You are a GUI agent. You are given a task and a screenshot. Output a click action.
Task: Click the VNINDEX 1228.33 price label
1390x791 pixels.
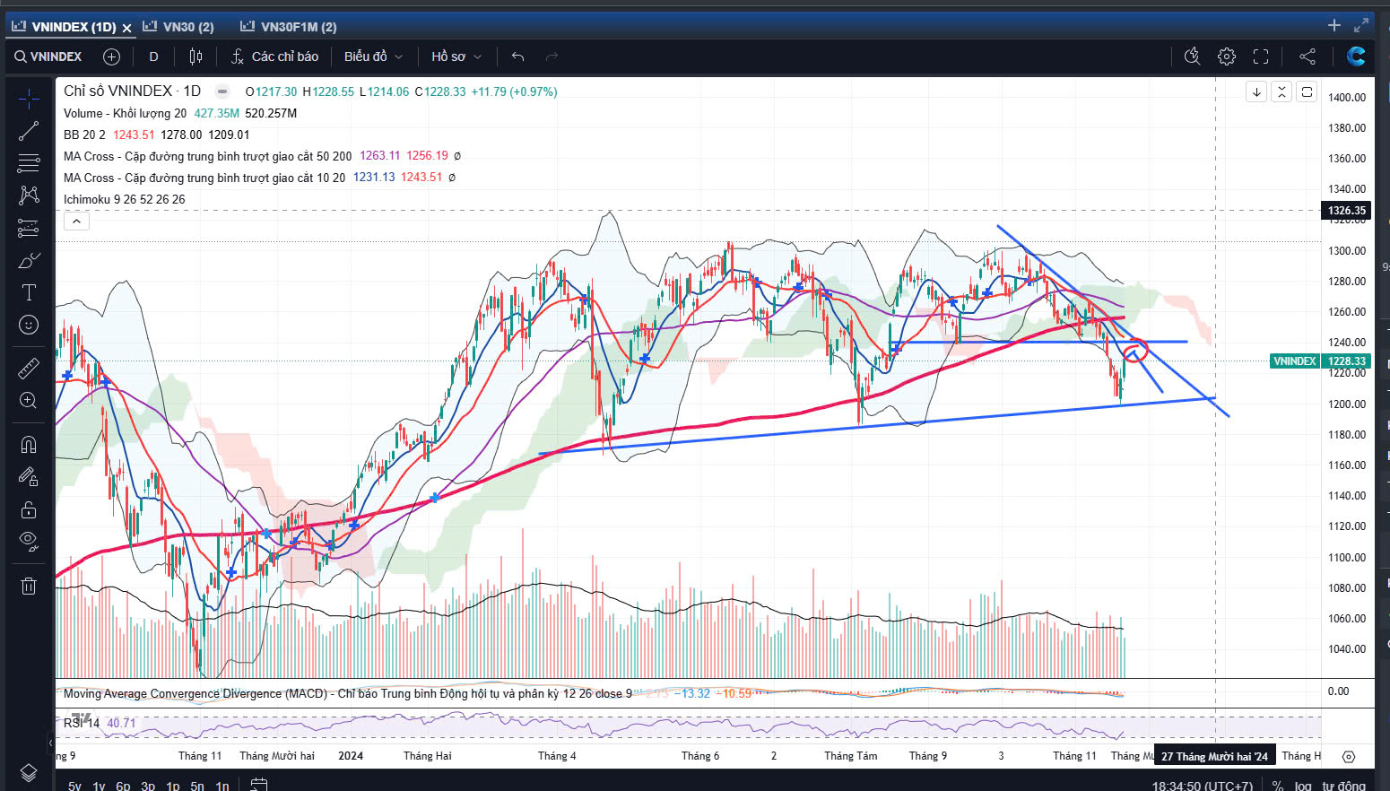point(1320,361)
